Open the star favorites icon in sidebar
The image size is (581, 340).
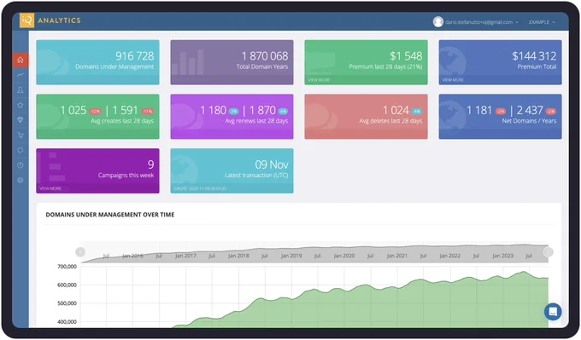tap(21, 105)
